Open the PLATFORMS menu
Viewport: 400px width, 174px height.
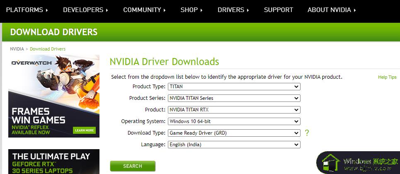[27, 10]
